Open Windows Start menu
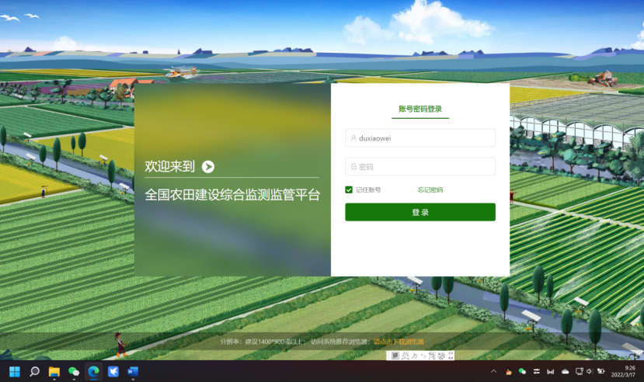 (x=15, y=371)
